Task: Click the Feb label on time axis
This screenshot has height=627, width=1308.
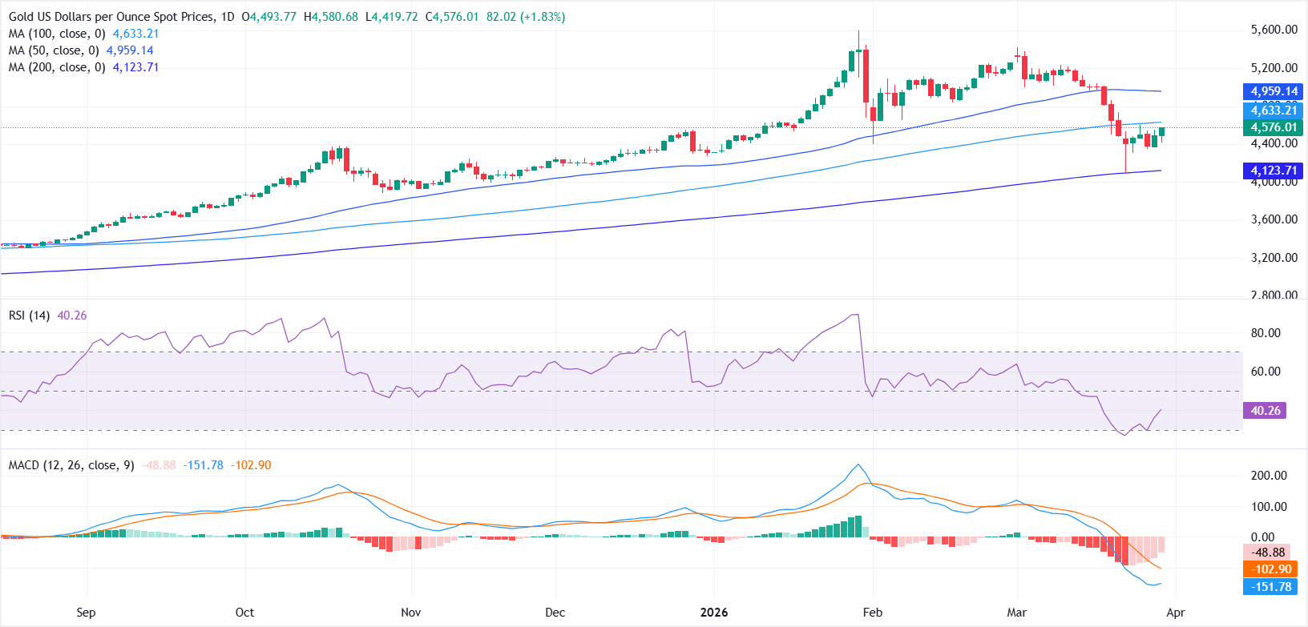Action: [x=872, y=613]
